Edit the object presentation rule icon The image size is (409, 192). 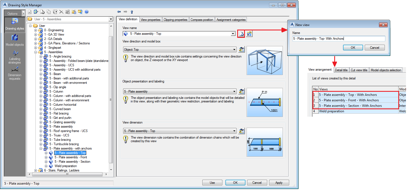pyautogui.click(x=242, y=91)
